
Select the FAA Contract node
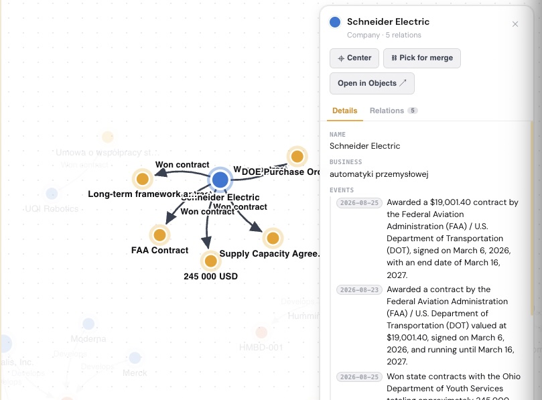pyautogui.click(x=159, y=235)
